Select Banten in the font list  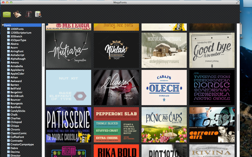click(x=15, y=85)
